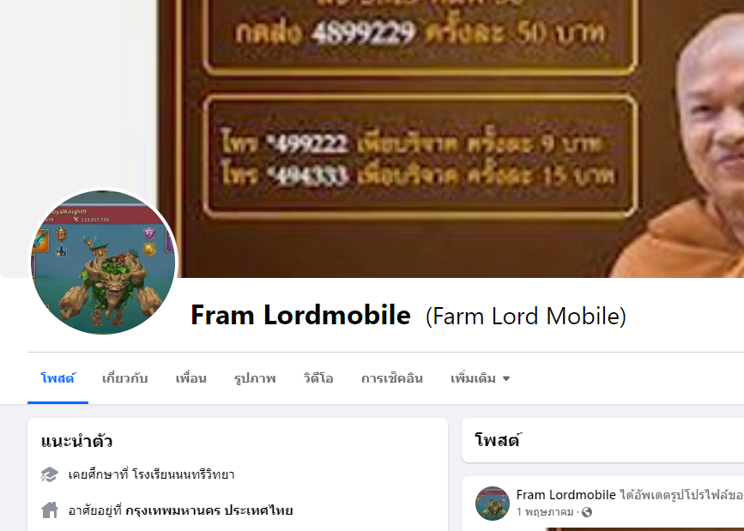Click the โพสต์ section heading card

pos(602,440)
